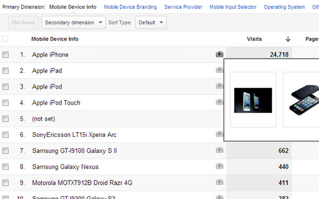Toggle the select-all checkbox in table header
319x199 pixels.
click(5, 39)
